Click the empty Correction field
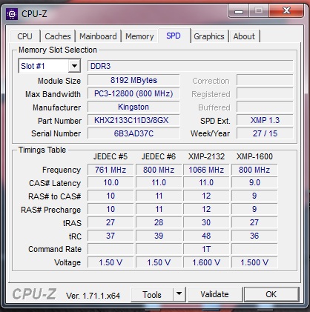The image size is (310, 312). pos(265,80)
